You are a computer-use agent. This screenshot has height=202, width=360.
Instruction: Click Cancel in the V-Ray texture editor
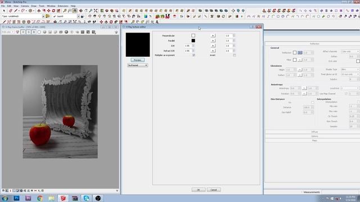point(214,190)
